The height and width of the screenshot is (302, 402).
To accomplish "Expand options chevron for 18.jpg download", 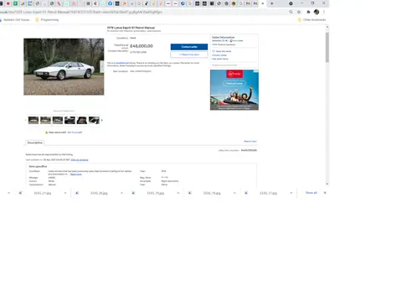I will 234,193.
